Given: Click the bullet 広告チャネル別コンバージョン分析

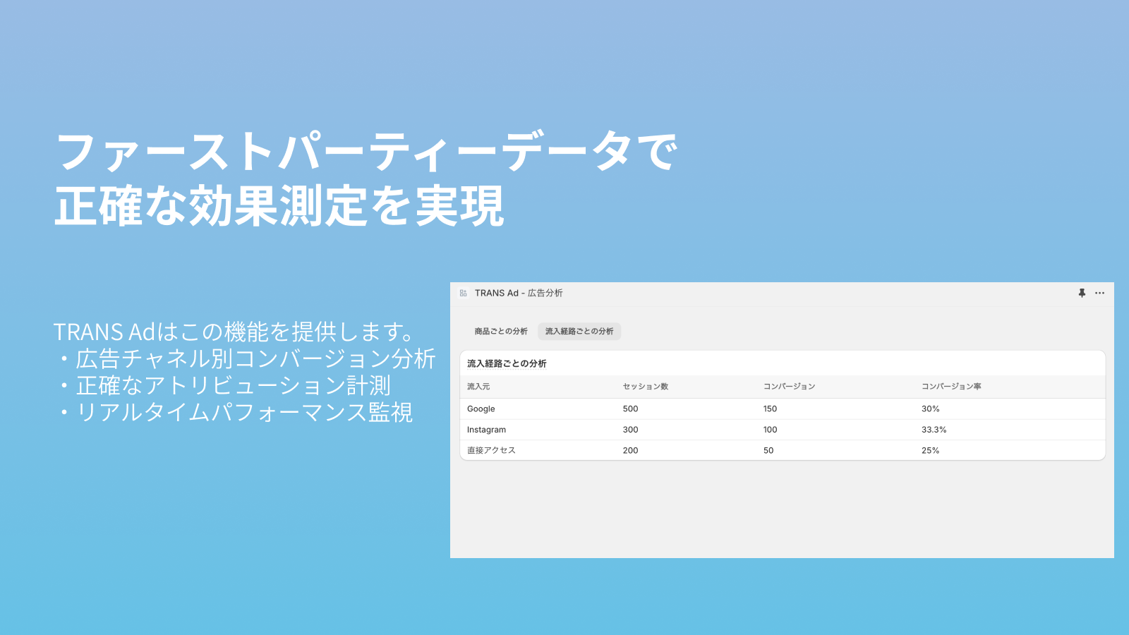Looking at the screenshot, I should 255,358.
